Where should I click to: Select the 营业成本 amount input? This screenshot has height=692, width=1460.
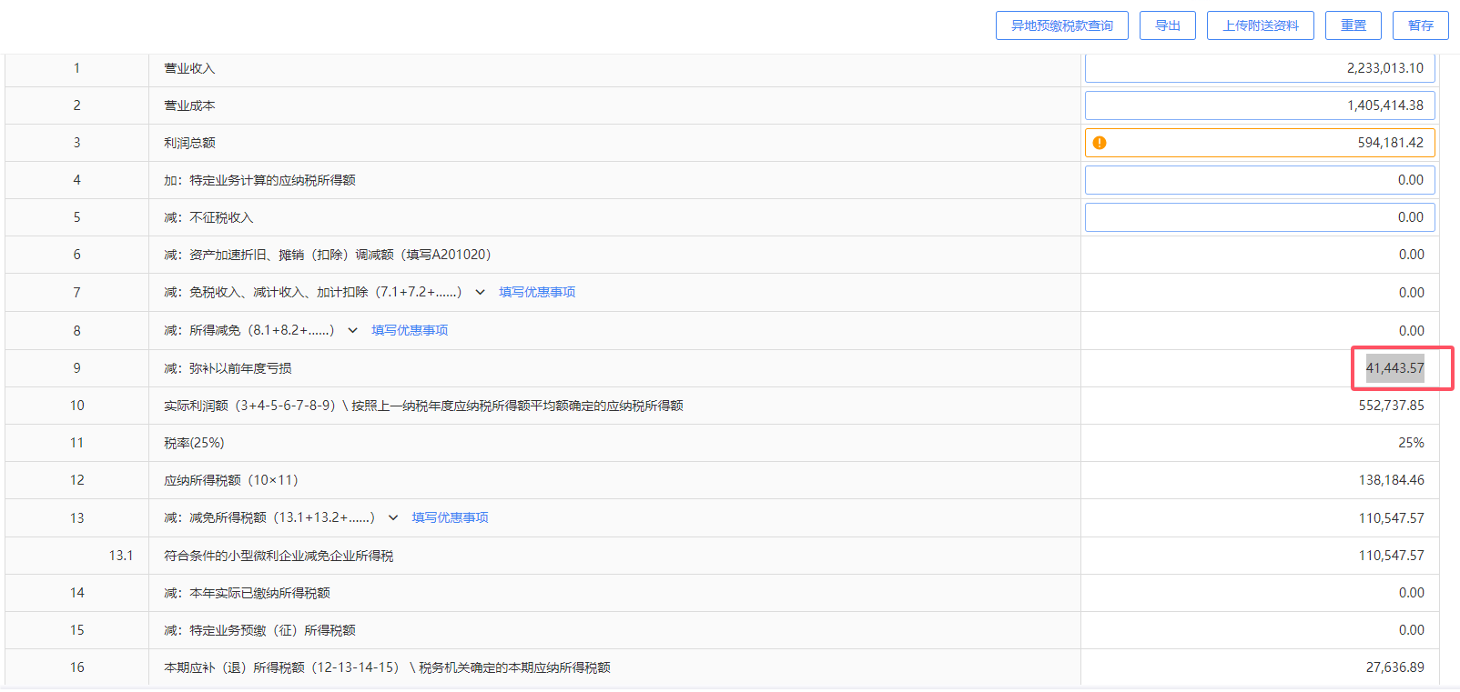tap(1260, 105)
